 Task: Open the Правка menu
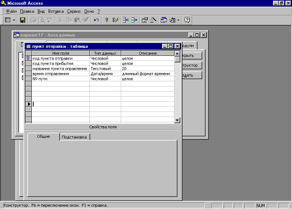[x=27, y=11]
